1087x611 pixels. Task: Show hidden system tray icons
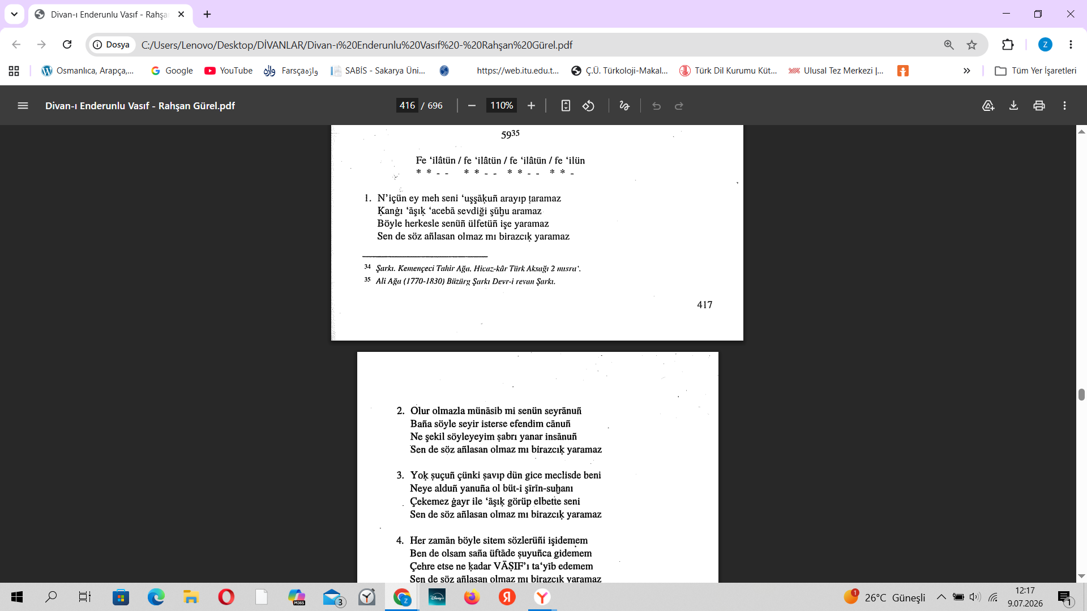941,597
